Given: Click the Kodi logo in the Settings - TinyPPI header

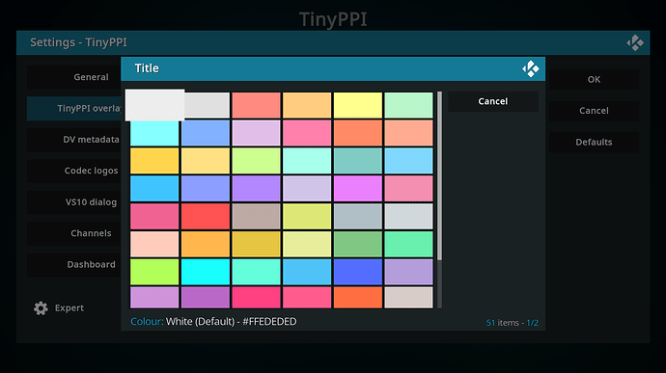Looking at the screenshot, I should (x=635, y=42).
